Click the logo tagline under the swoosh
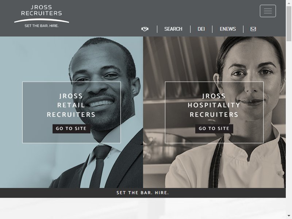This screenshot has height=219, width=292. (42, 26)
